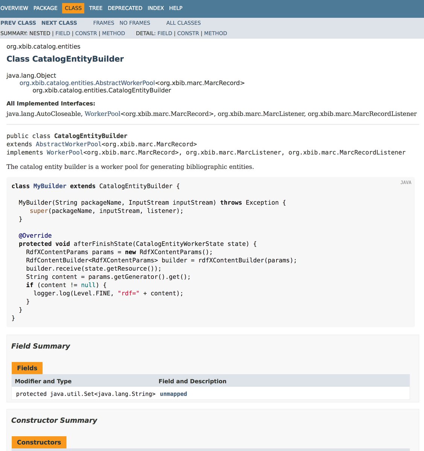This screenshot has width=424, height=451.
Task: Click the org.xbib.catalog.entities package name
Action: (43, 47)
